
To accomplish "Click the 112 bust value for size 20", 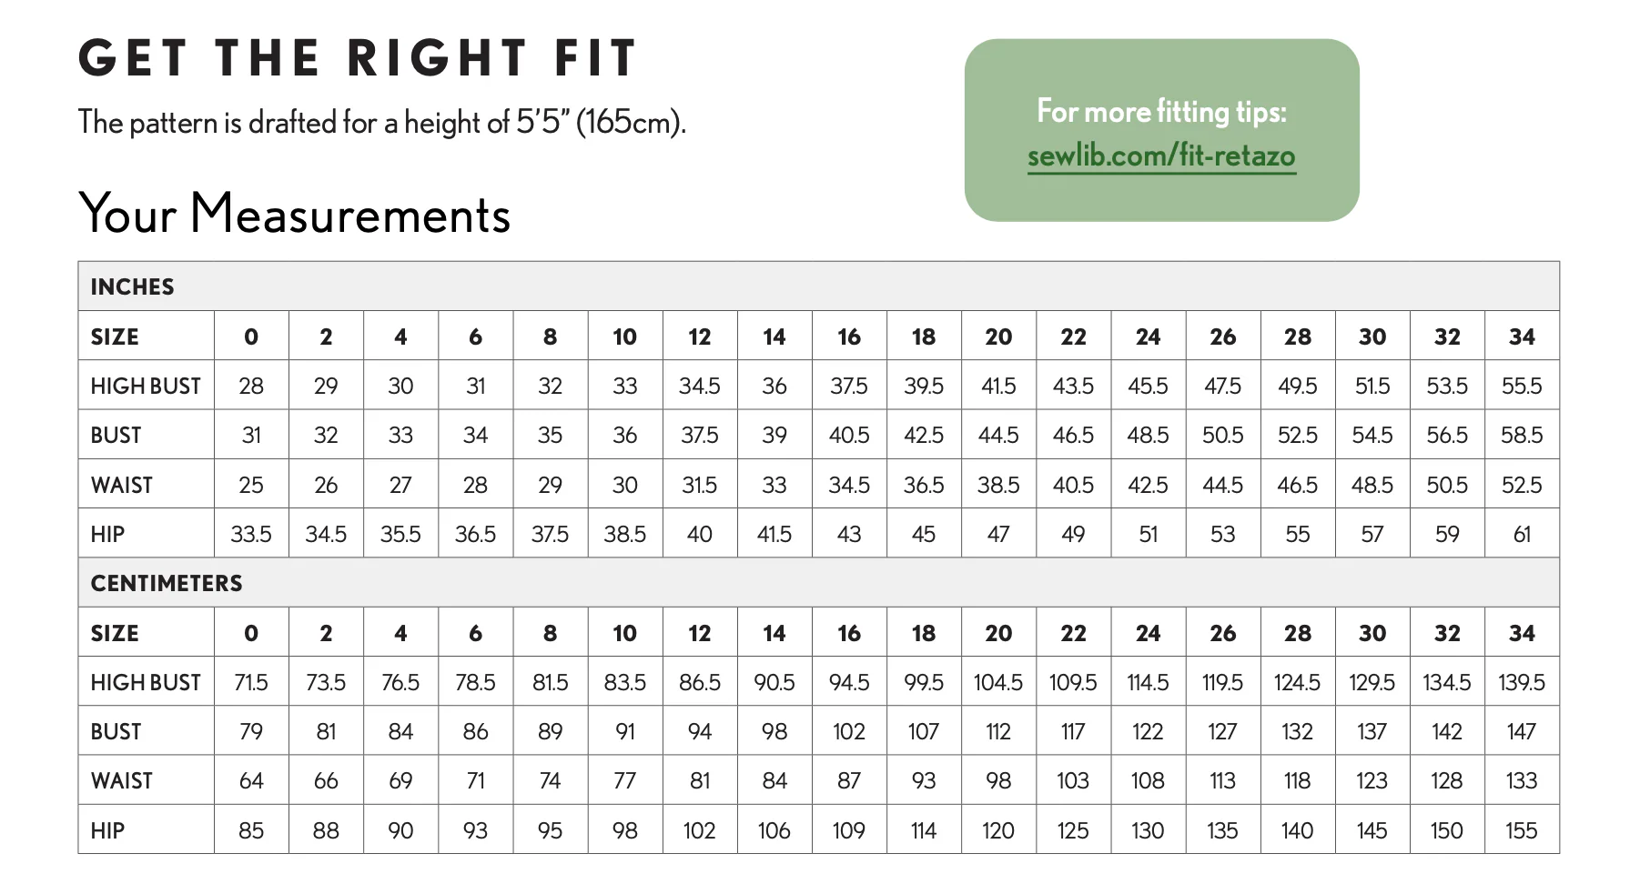I will (x=998, y=731).
